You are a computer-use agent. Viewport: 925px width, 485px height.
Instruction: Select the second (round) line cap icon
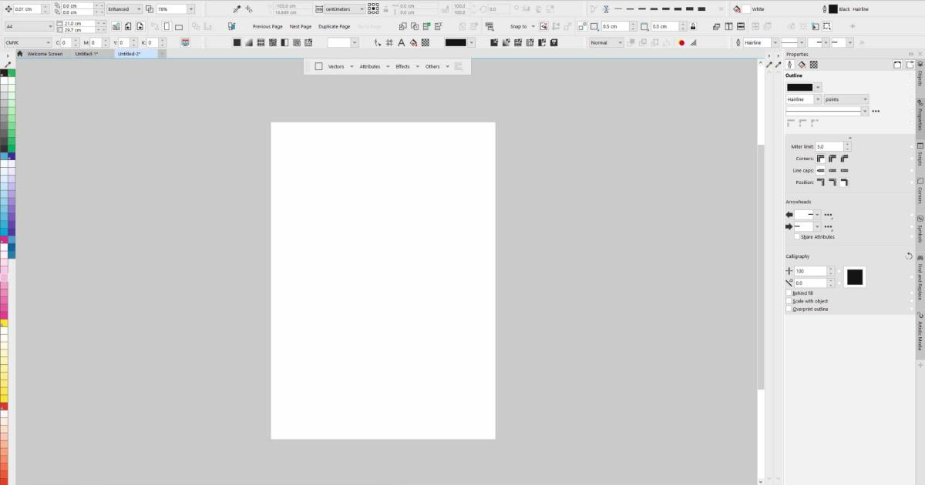pos(832,170)
